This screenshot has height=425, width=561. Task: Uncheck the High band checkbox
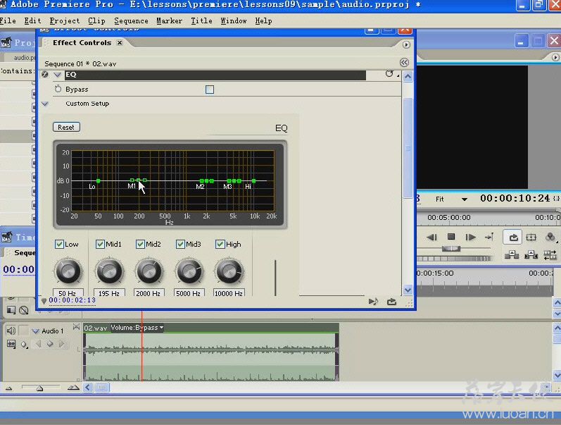[220, 245]
